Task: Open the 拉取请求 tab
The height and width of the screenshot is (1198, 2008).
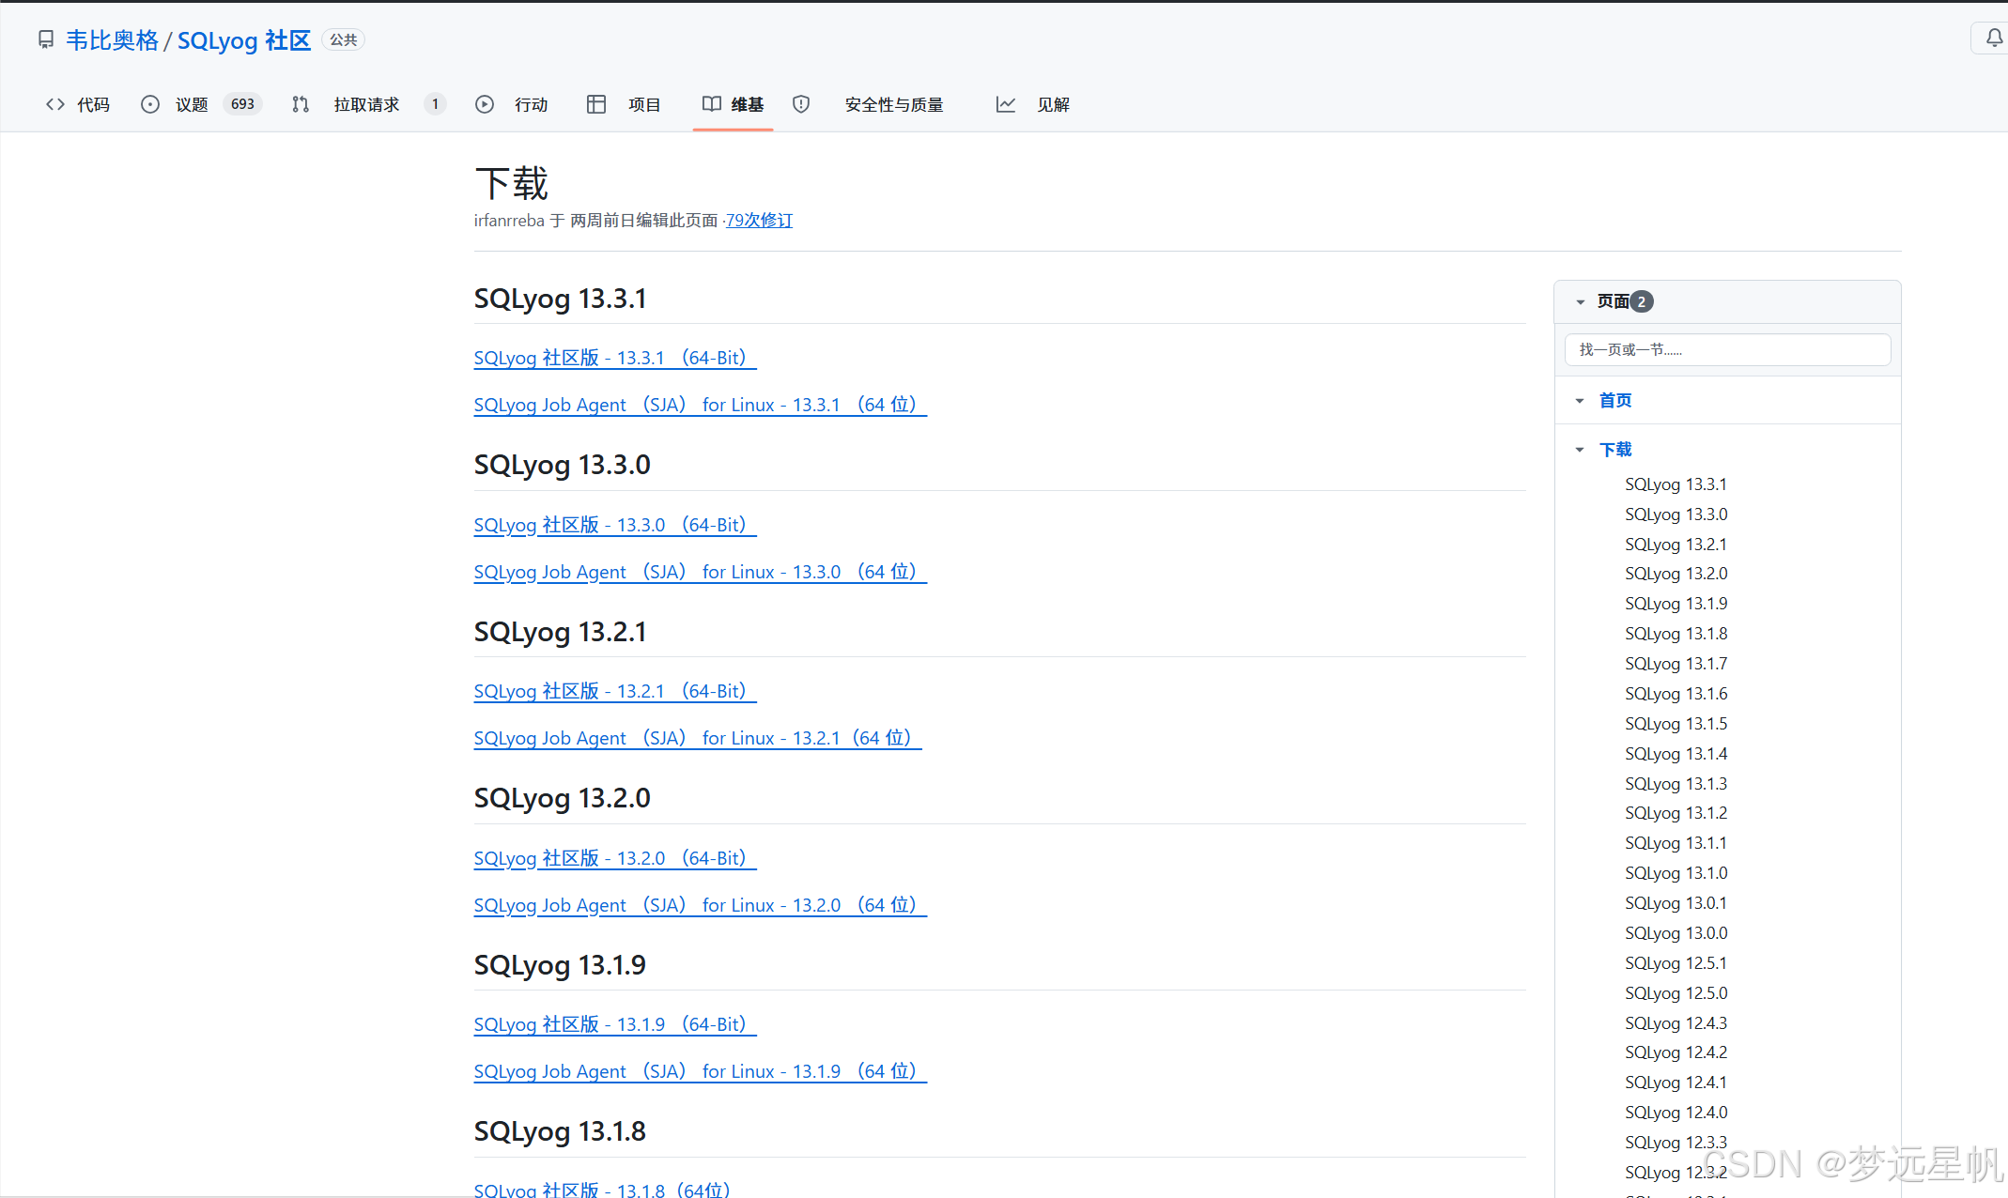Action: pos(366,105)
